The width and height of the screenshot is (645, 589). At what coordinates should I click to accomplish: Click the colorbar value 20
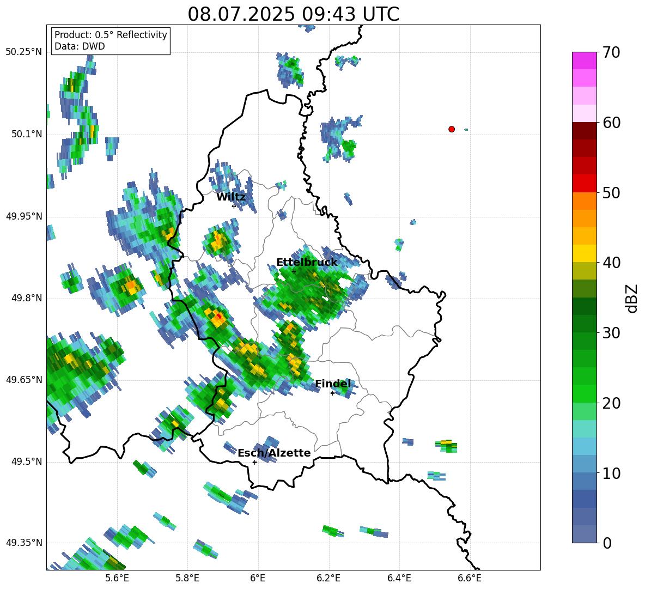[611, 403]
